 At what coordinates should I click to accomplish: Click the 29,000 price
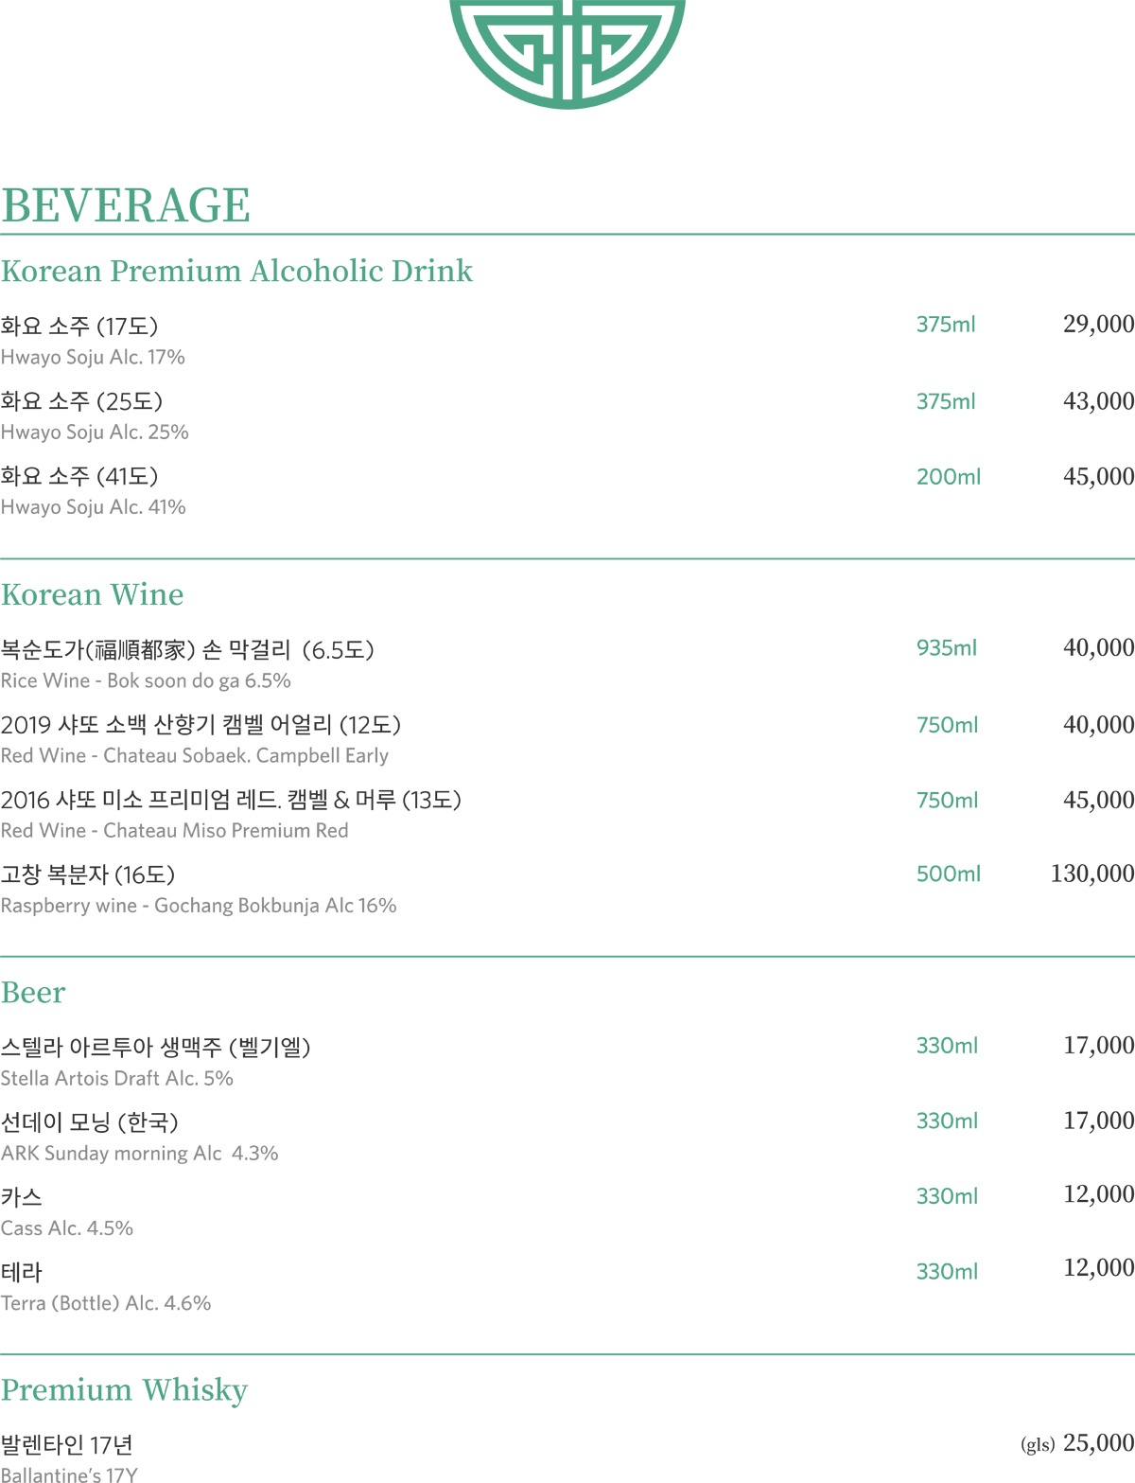[1098, 325]
